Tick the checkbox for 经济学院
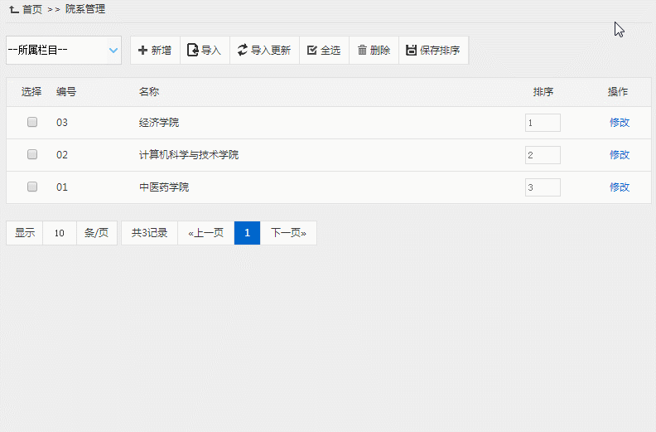 (x=32, y=122)
